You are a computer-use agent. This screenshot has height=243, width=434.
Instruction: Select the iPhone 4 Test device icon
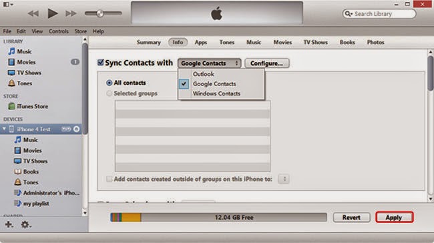point(11,130)
